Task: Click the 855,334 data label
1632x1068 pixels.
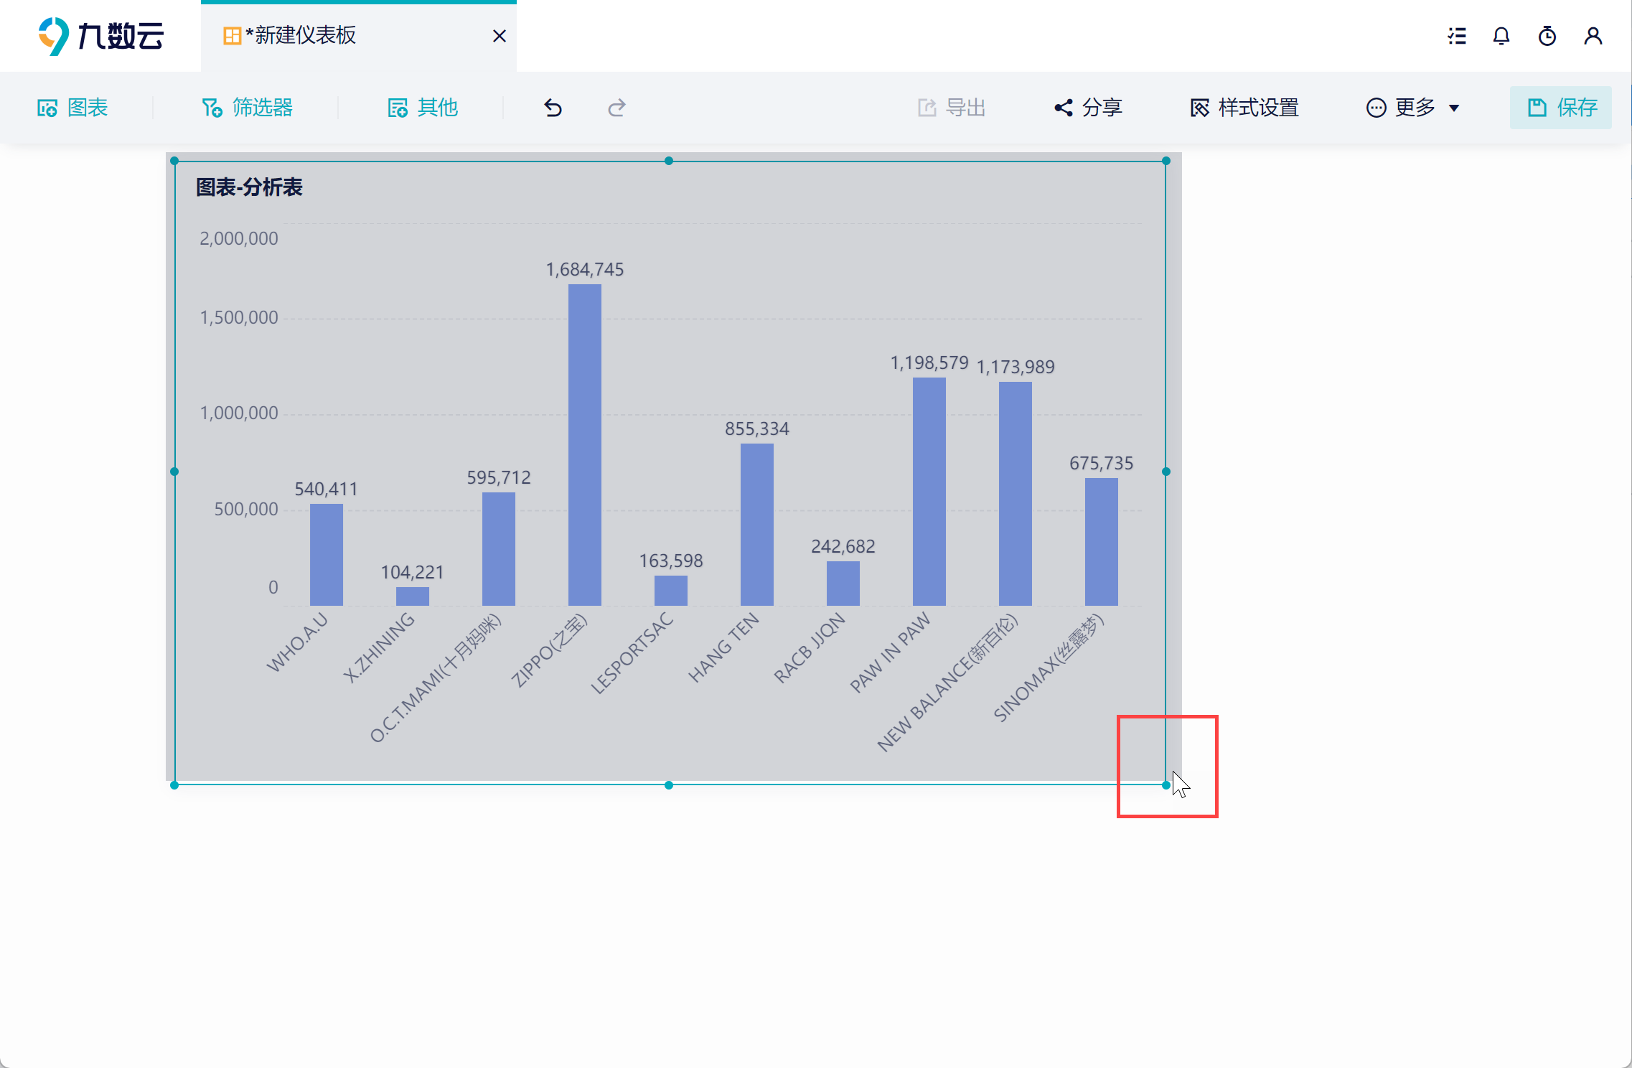Action: coord(757,428)
